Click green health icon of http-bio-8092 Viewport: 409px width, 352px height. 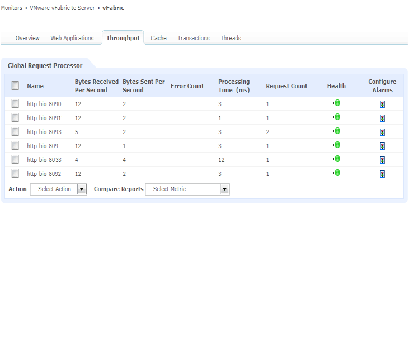[337, 173]
